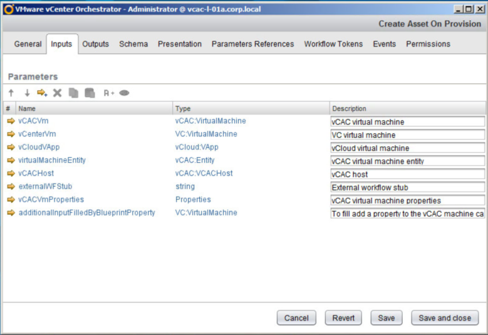Screen dimensions: 488x335
Task: Edit the 'vCAC virtual machine properties' description field
Action: (x=407, y=200)
